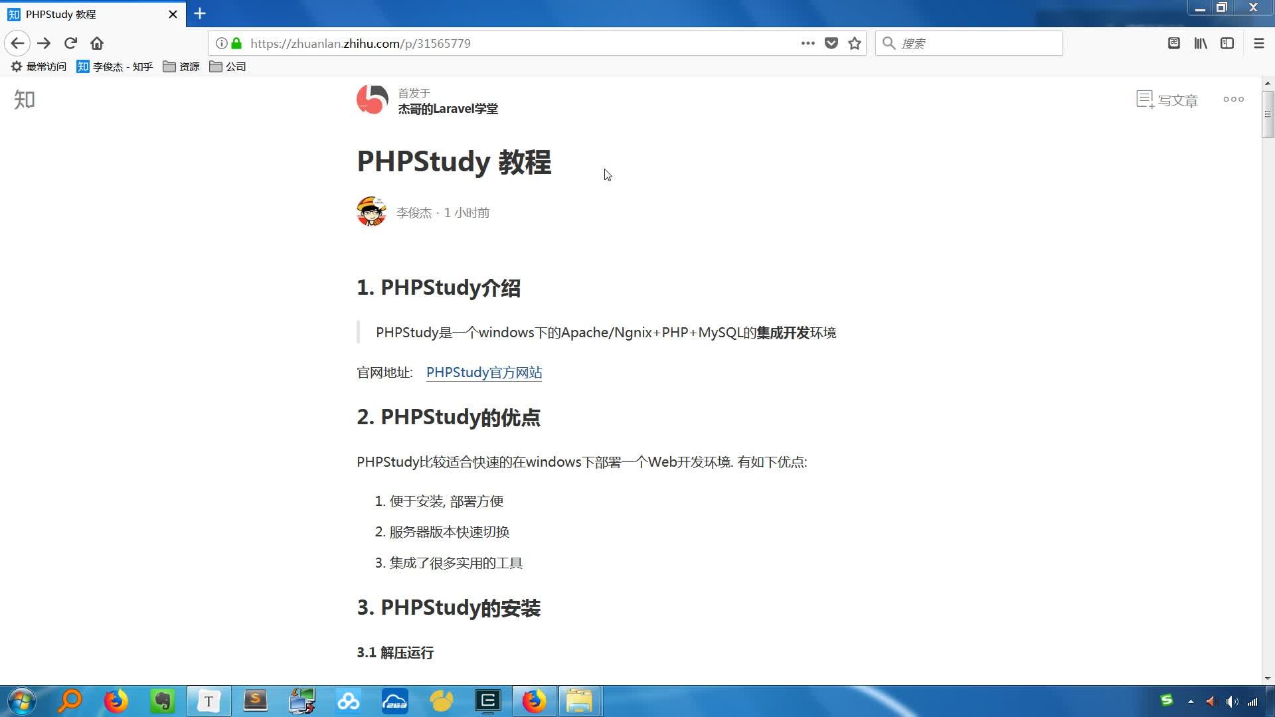The image size is (1275, 717).
Task: Open page actions three-dot menu in address bar
Action: (807, 43)
